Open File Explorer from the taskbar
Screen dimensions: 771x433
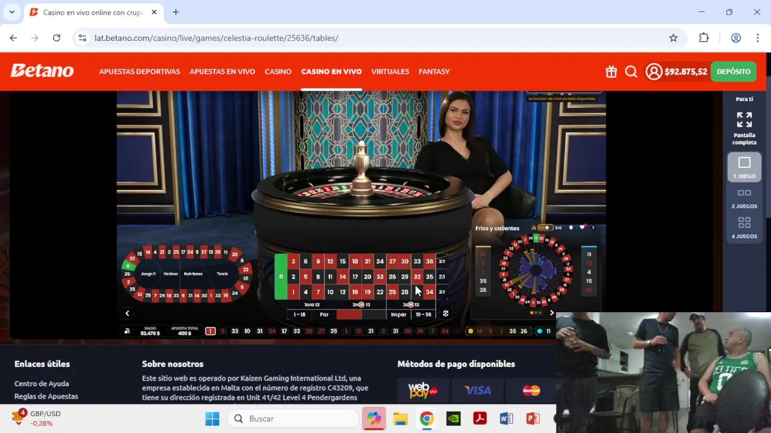pyautogui.click(x=401, y=419)
